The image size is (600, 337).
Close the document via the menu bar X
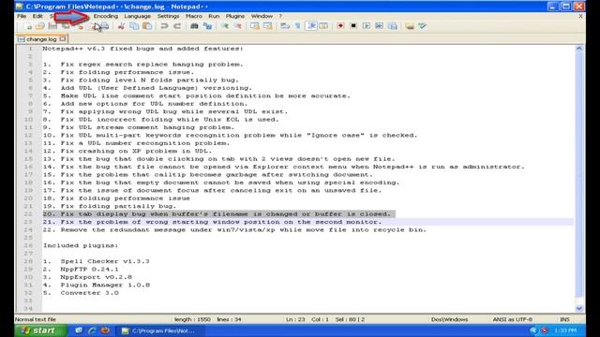pyautogui.click(x=580, y=16)
